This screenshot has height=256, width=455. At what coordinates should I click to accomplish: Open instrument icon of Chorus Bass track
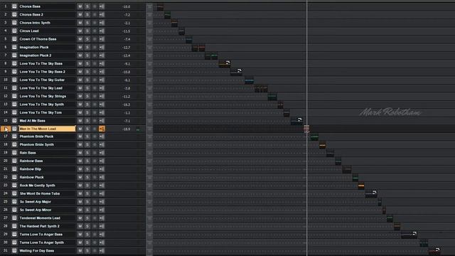pyautogui.click(x=14, y=6)
